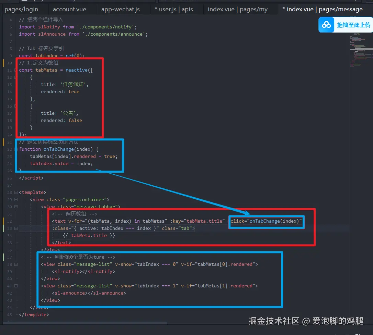Collapse the <template> block at line 28
This screenshot has height=335, width=373.
(16, 192)
